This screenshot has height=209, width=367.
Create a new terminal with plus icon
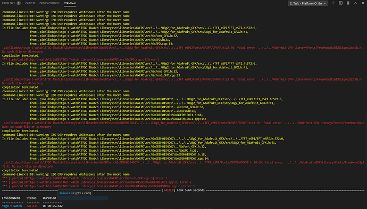coord(333,3)
